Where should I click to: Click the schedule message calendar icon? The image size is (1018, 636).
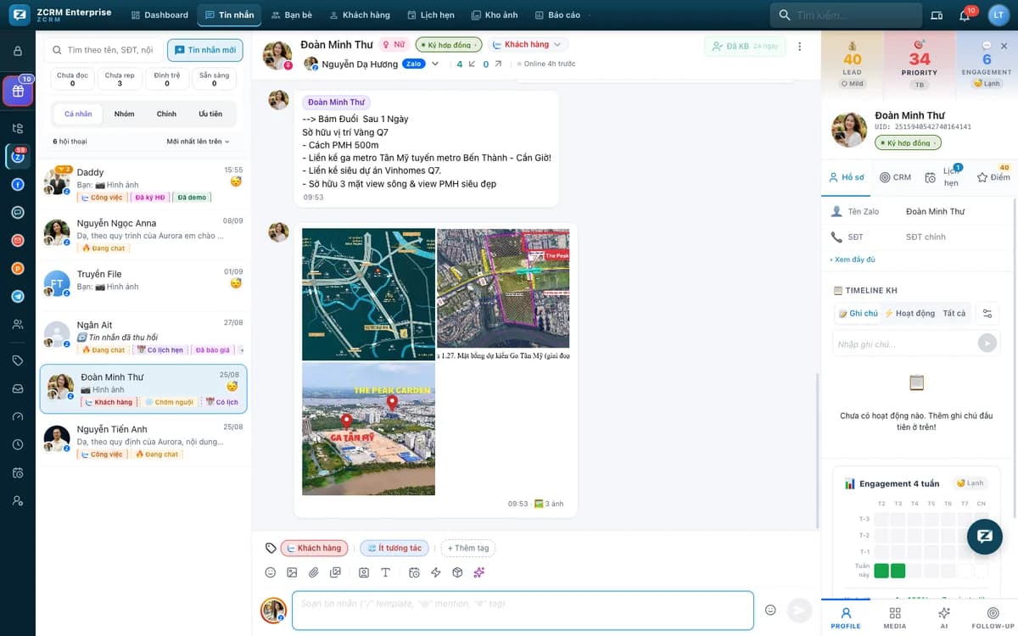pyautogui.click(x=414, y=572)
